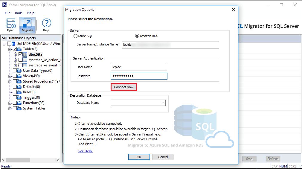Click the Triggers(0) folder icon
Viewport: 302px width, 169px height.
19,98
